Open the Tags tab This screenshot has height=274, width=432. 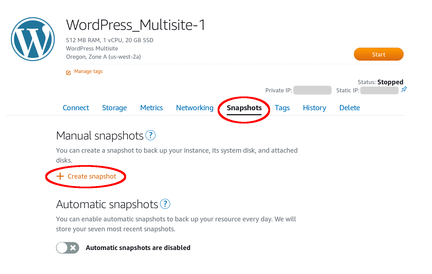click(x=282, y=108)
